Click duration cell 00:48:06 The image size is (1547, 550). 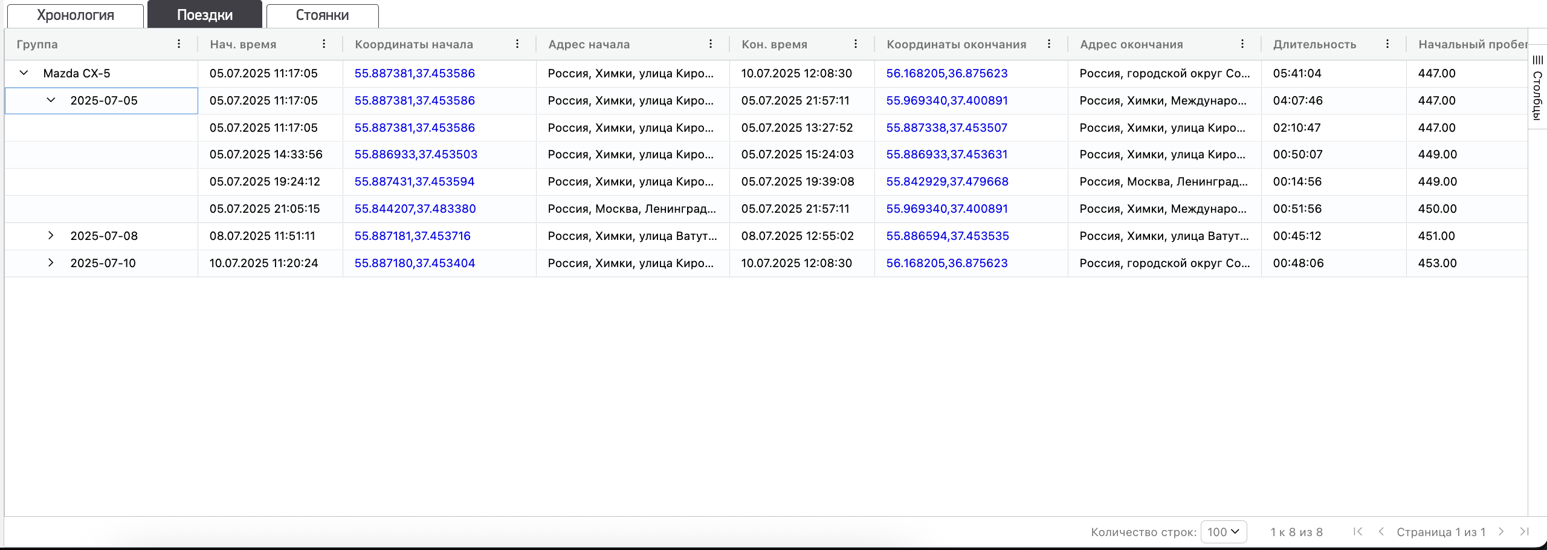[x=1334, y=263]
